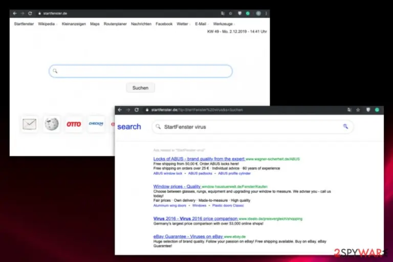Go back in the search results window
Screen dimensions: 393x262
[120, 110]
